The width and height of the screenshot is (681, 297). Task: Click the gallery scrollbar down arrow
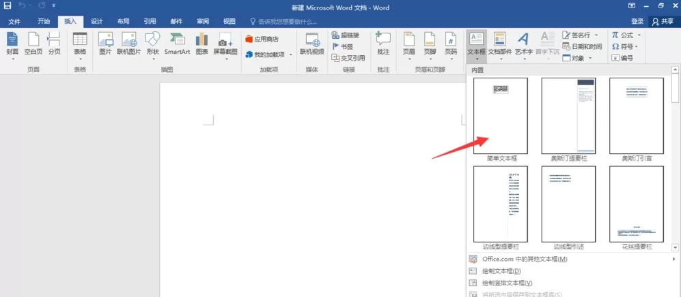click(x=675, y=247)
